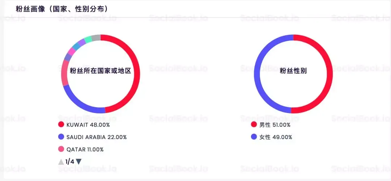
Task: Toggle the KUWAIT legend red dot
Action: (61, 125)
